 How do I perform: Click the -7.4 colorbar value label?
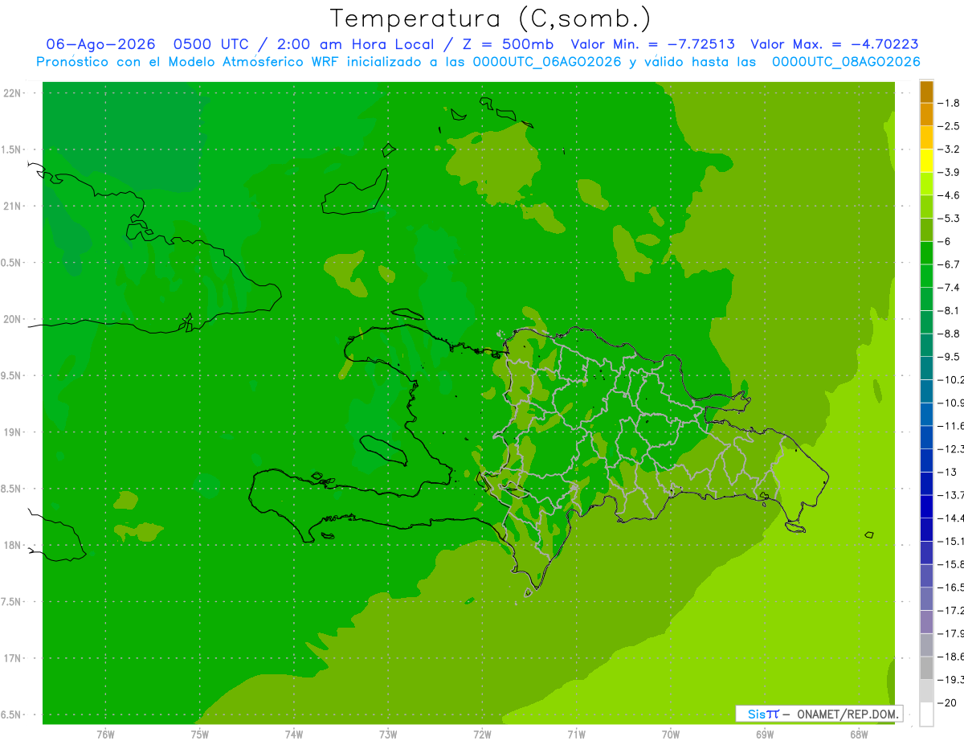[x=949, y=288]
